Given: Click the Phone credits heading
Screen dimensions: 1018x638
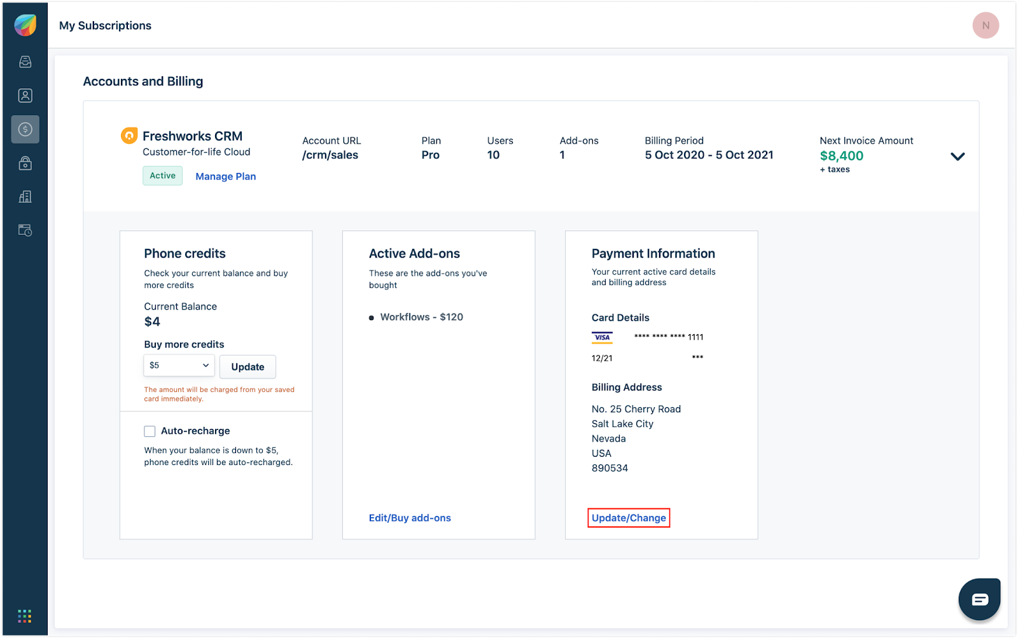Looking at the screenshot, I should coord(185,254).
